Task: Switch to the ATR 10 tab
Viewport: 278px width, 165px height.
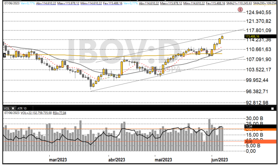Action: [x=22, y=108]
